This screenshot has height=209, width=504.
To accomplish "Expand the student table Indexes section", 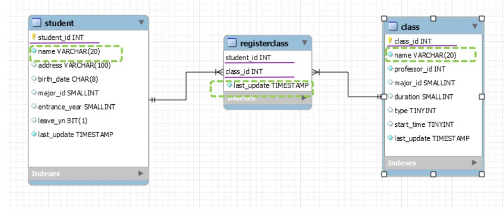I will pos(141,173).
